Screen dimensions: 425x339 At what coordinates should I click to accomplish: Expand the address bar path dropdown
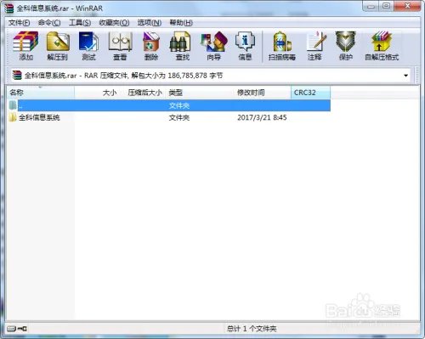[x=405, y=76]
